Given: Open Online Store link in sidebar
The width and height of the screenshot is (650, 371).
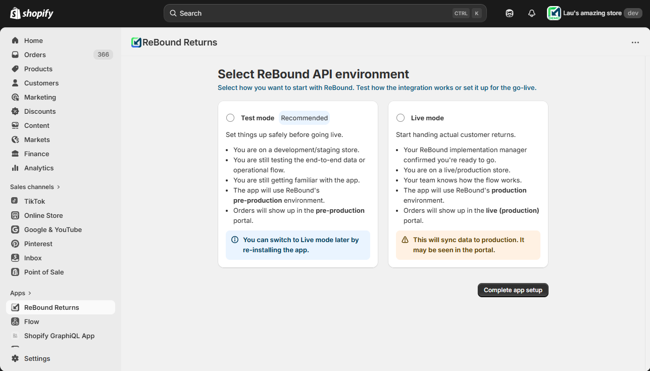Looking at the screenshot, I should pos(61,215).
